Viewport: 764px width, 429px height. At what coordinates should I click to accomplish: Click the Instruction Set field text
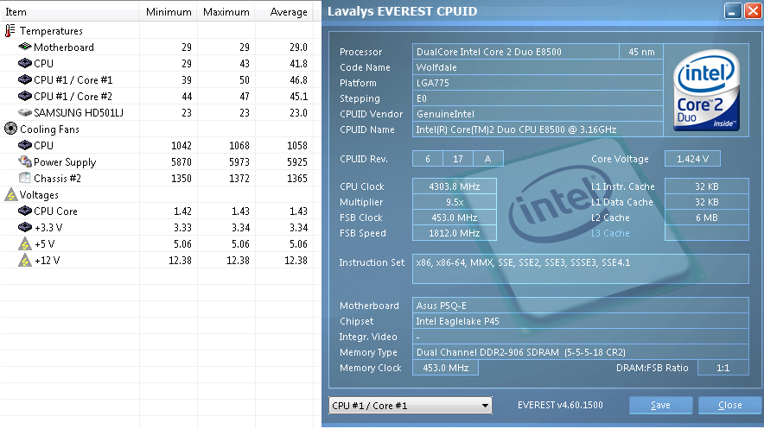[523, 262]
